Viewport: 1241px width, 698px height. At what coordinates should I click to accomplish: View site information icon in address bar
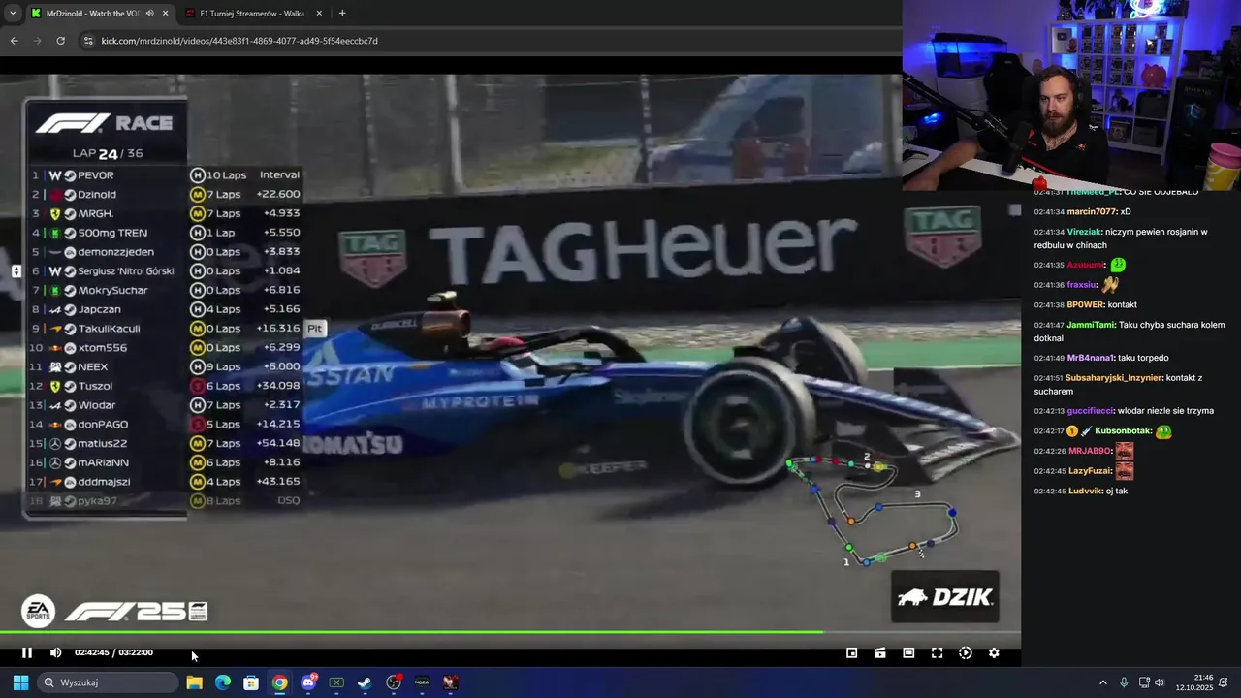click(x=88, y=41)
